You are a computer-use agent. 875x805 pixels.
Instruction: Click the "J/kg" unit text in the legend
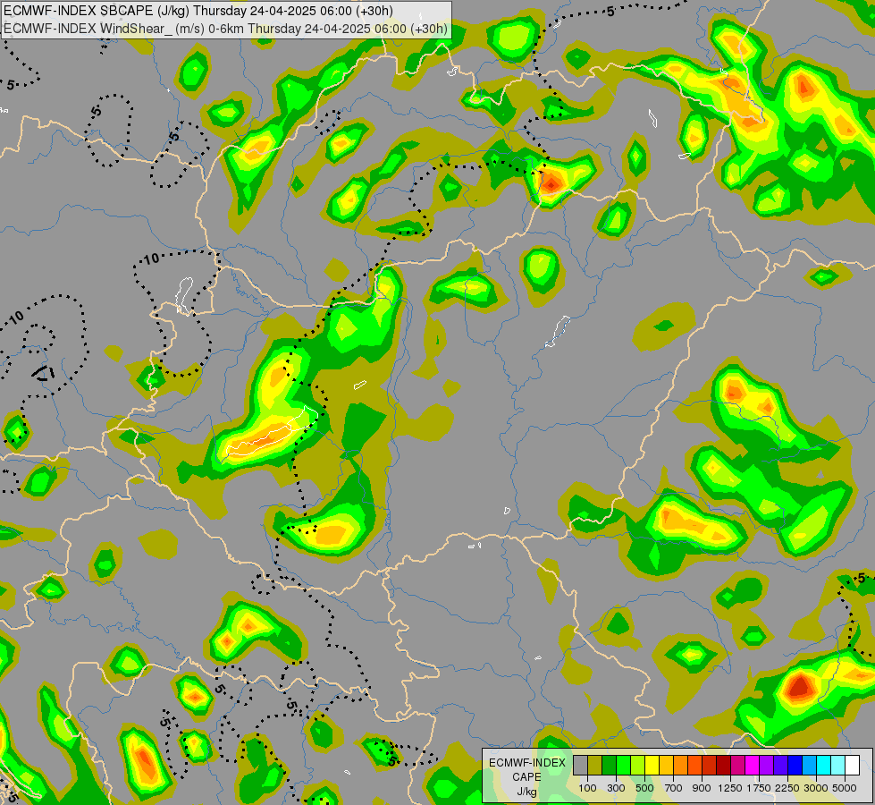pos(526,792)
